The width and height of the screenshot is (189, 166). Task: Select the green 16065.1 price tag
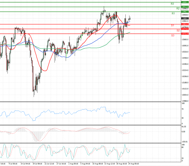pyautogui.click(x=185, y=2)
